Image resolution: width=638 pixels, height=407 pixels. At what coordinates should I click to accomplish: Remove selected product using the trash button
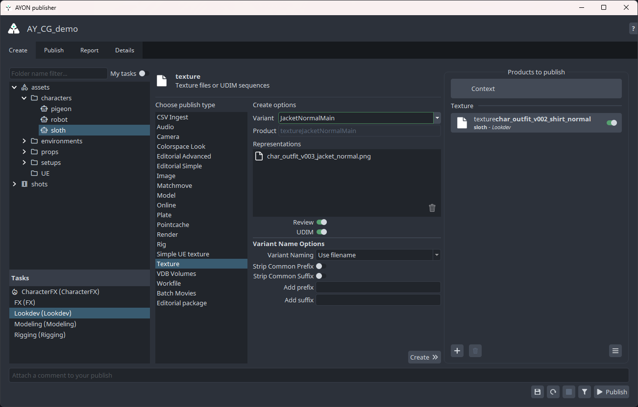coord(475,351)
